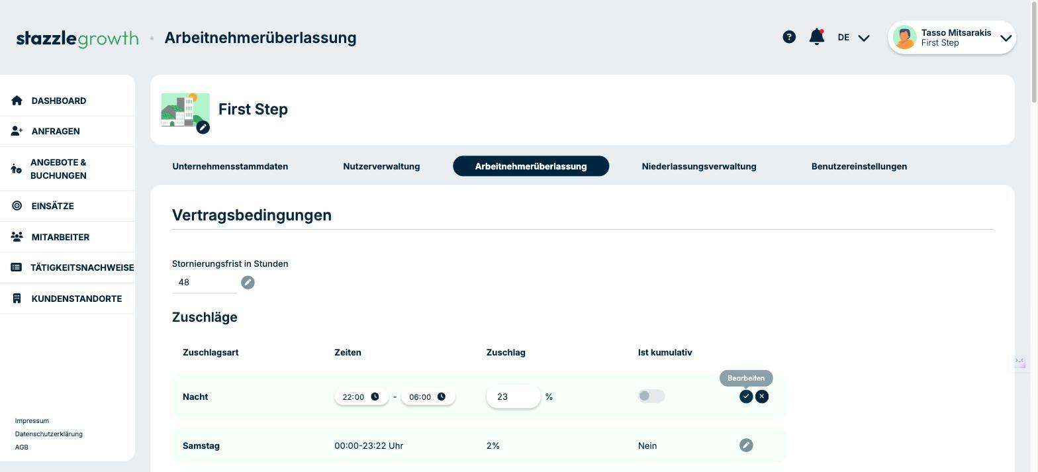This screenshot has width=1038, height=472.
Task: Go to MITARBEITER in the sidebar
Action: pos(60,237)
